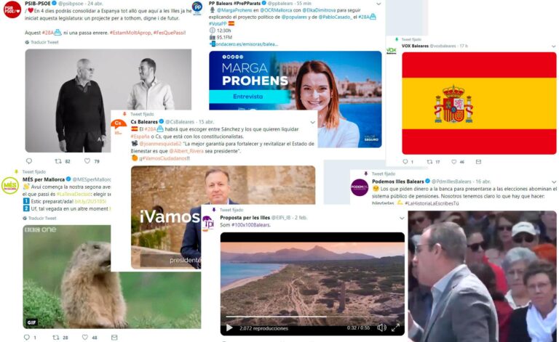Mute the video volume speaker icon
The width and height of the screenshot is (559, 342).
381,327
